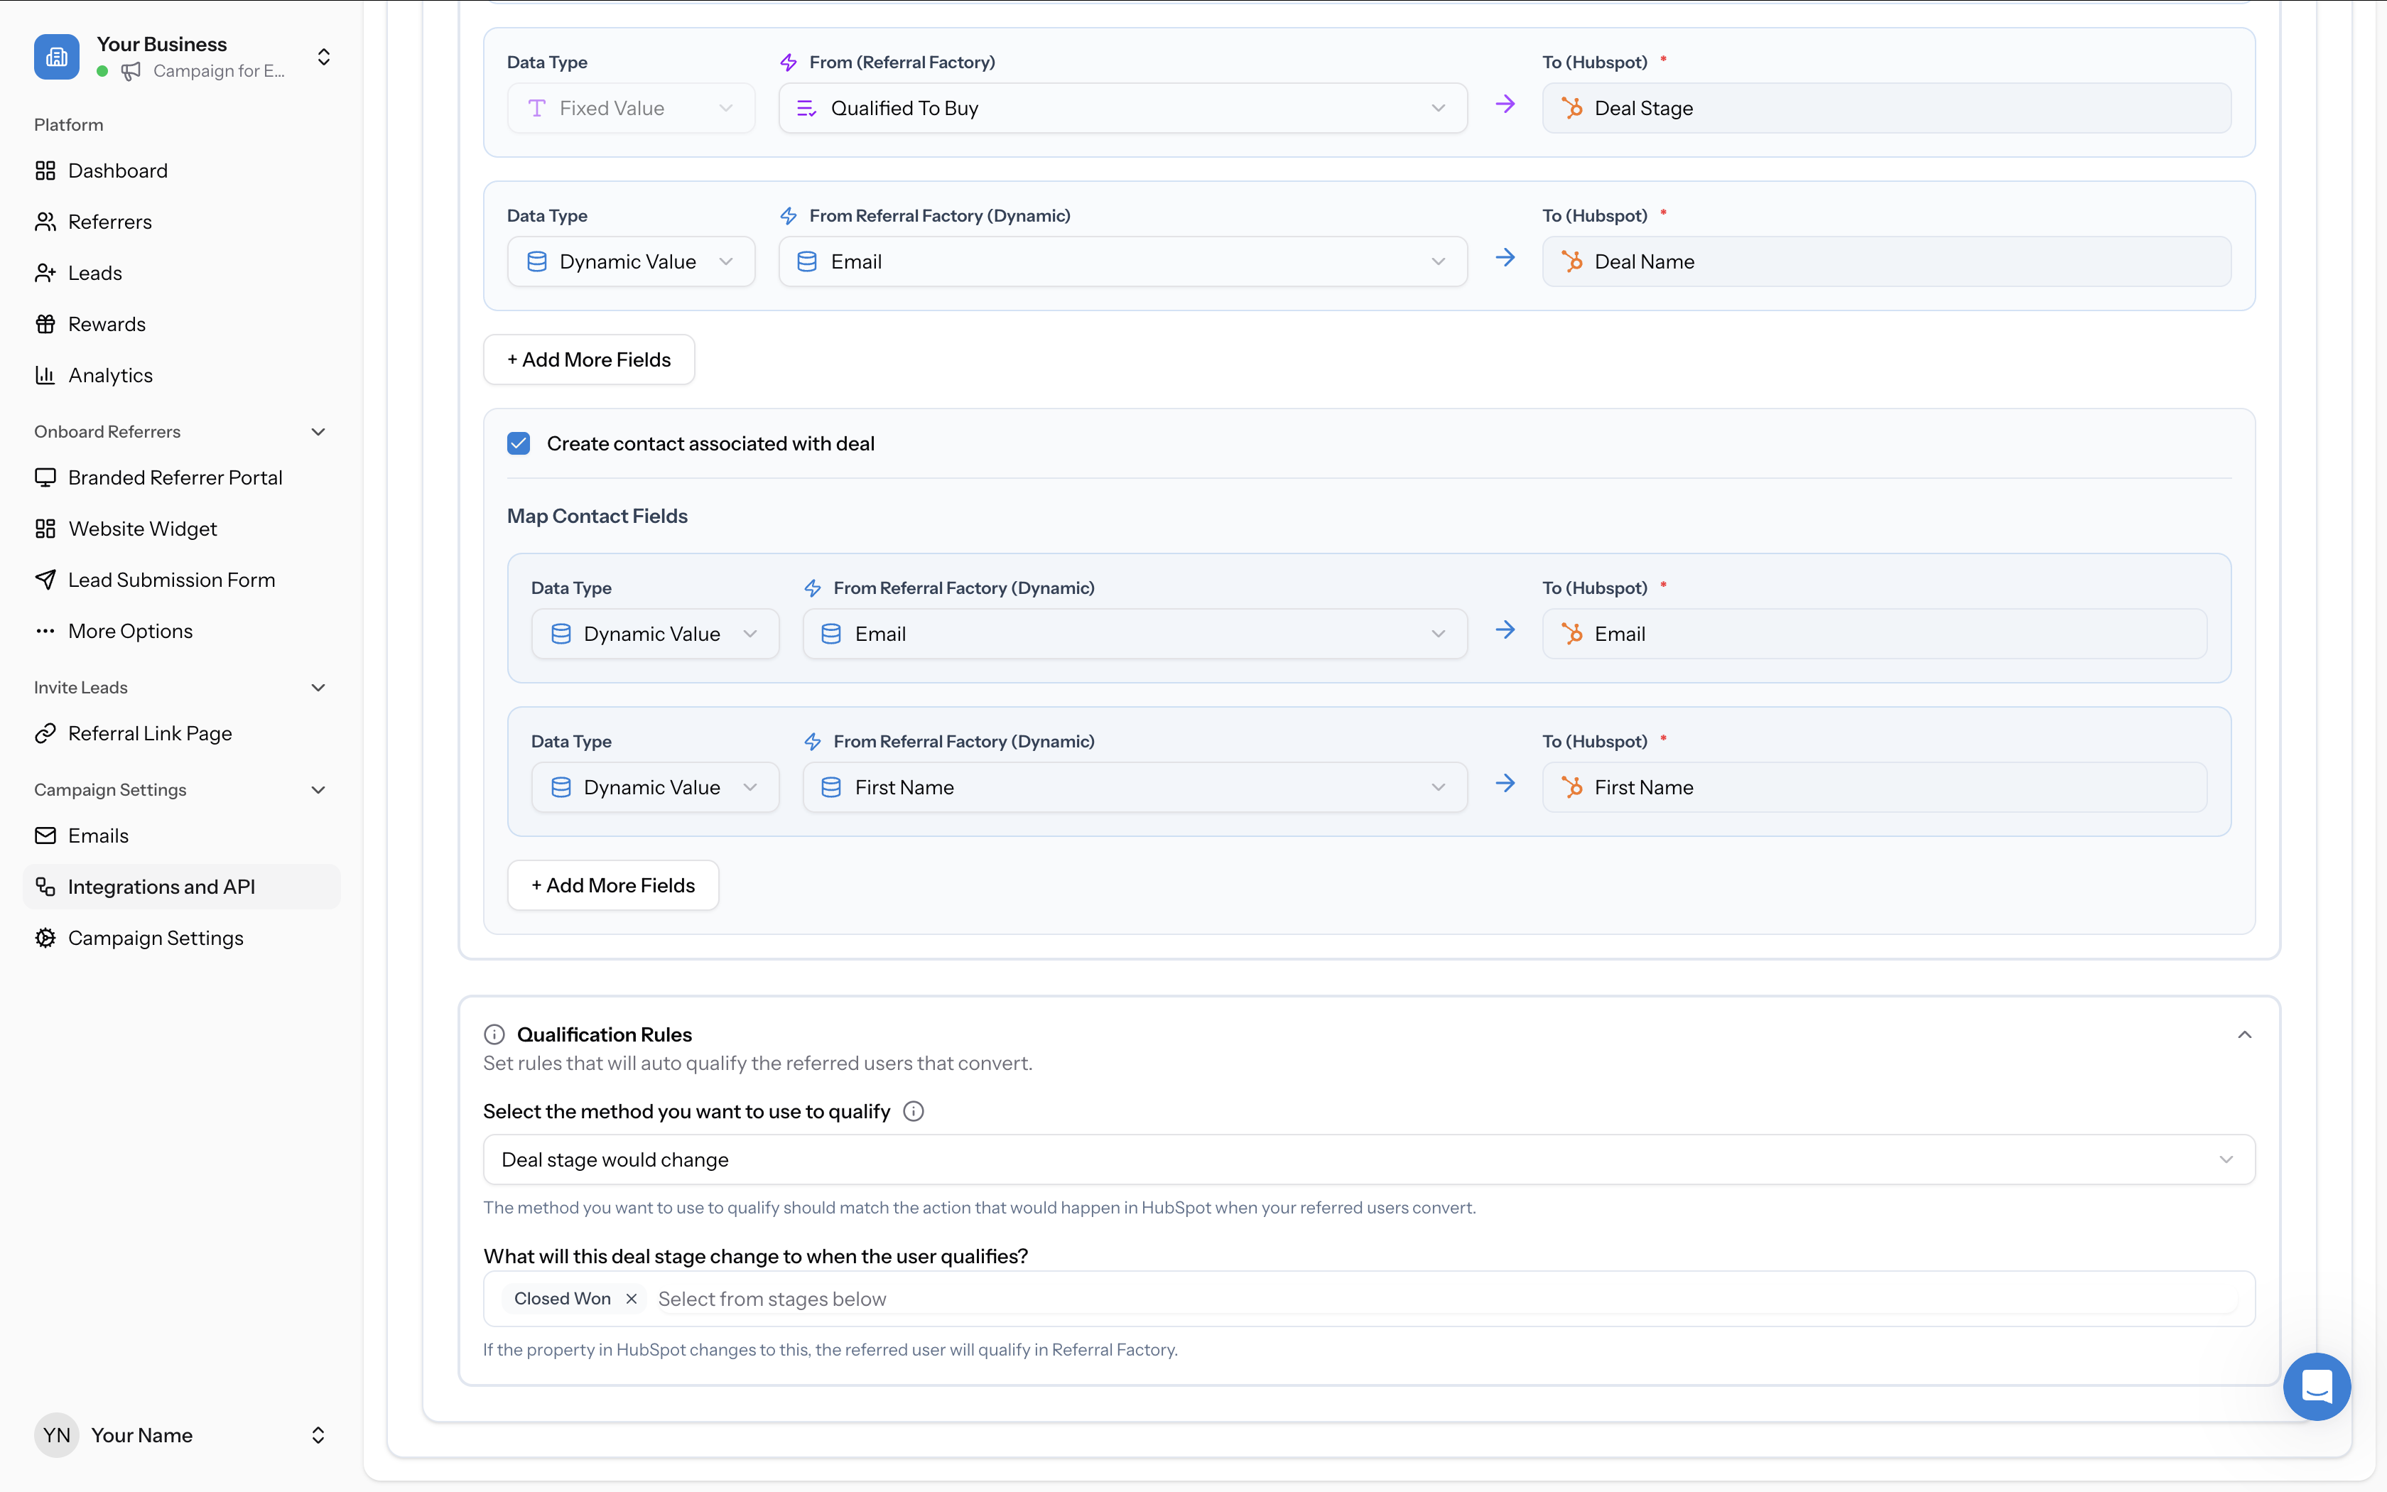Screen dimensions: 2387x1492
Task: Open the Fixed Value data type dropdown
Action: pos(630,107)
